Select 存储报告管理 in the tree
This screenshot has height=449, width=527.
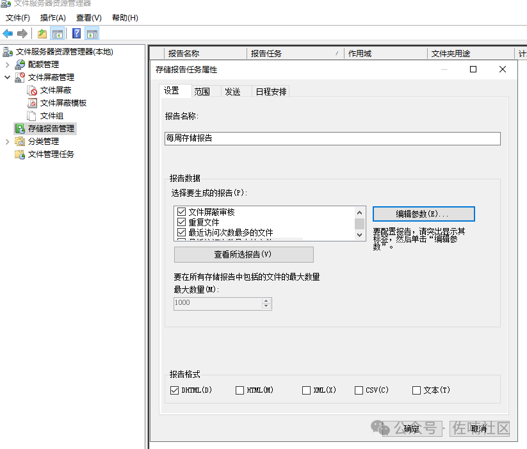pos(51,128)
